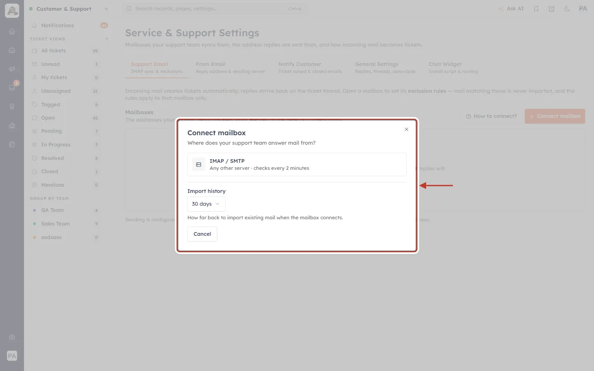Filter by Pending tickets

tap(65, 131)
